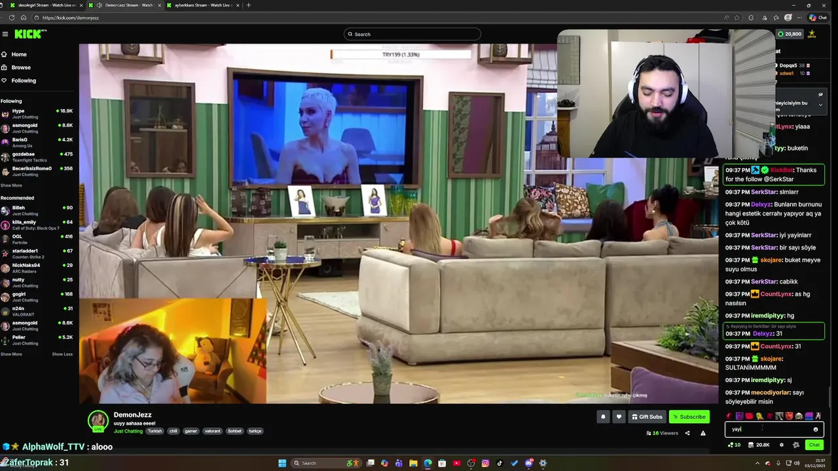Expand the Following list with Show More
838x471 pixels.
(x=11, y=185)
